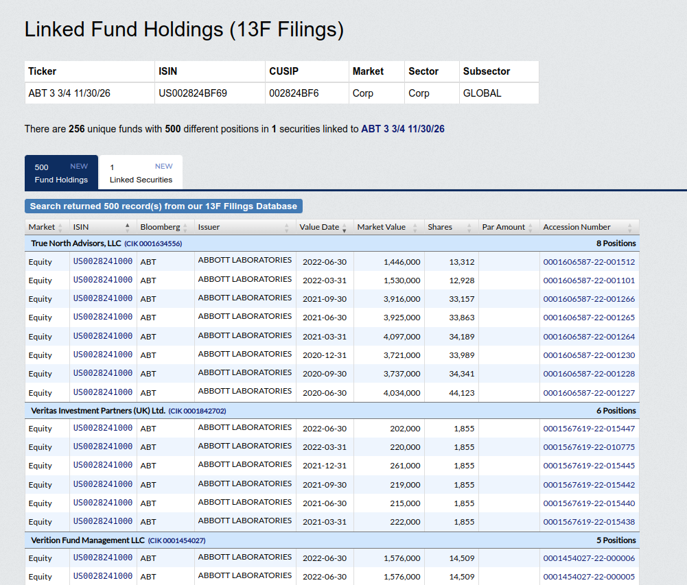Click ISIN link in True North 2022-06-30 row
Image resolution: width=687 pixels, height=585 pixels.
pyautogui.click(x=102, y=261)
